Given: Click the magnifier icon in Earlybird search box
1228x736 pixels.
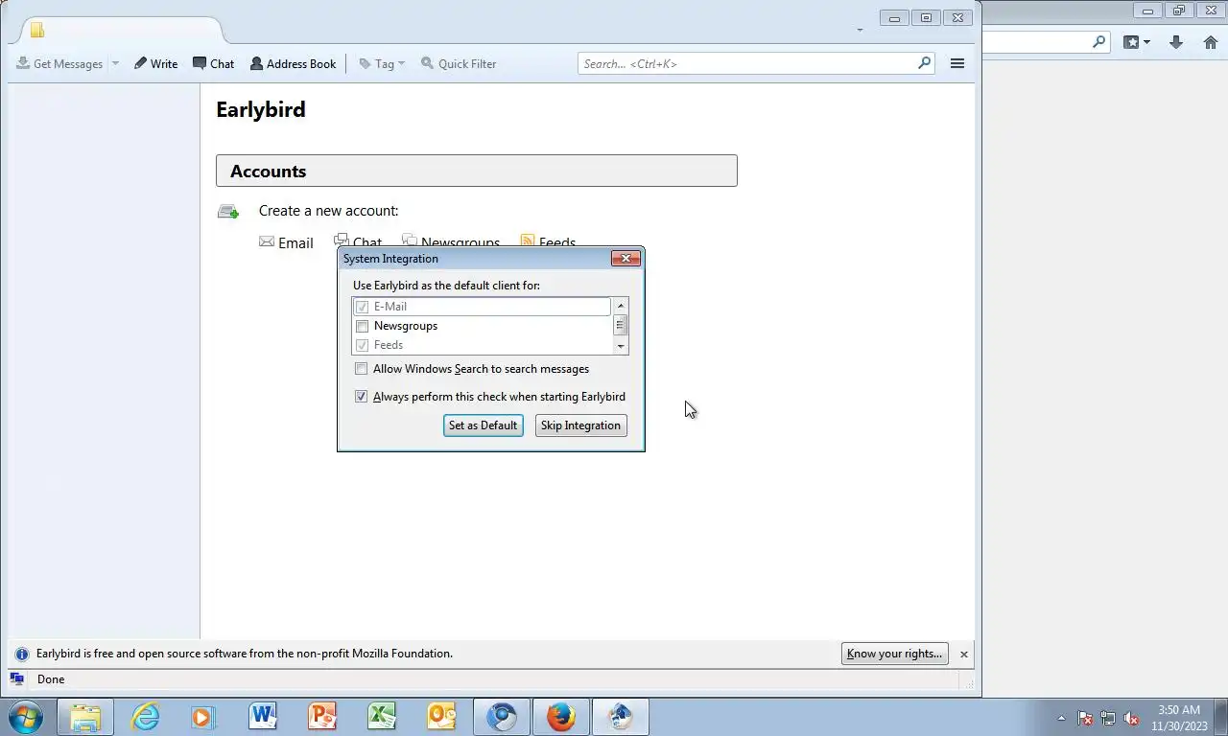Looking at the screenshot, I should pos(924,63).
